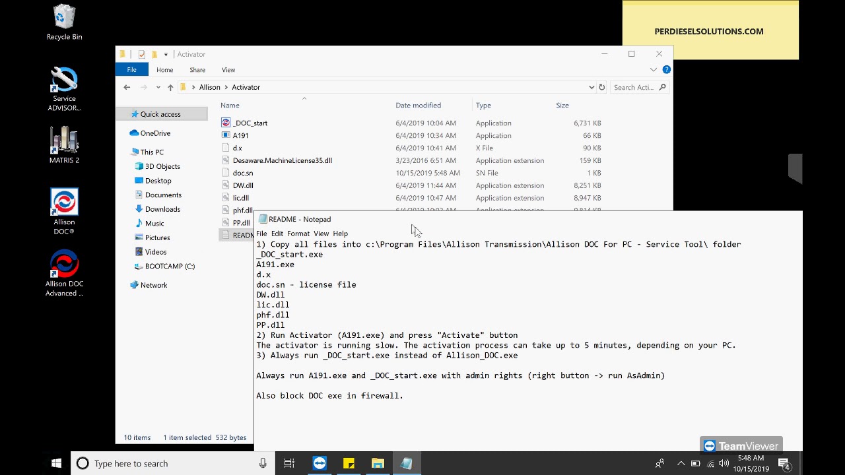
Task: Open TeamViewer from the taskbar
Action: 320,463
